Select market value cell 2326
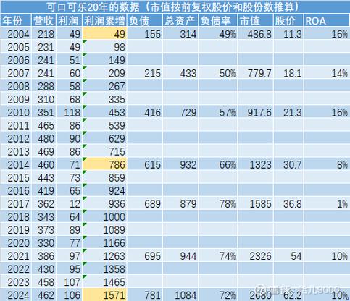Image resolution: width=350 pixels, height=301 pixels. 256,255
